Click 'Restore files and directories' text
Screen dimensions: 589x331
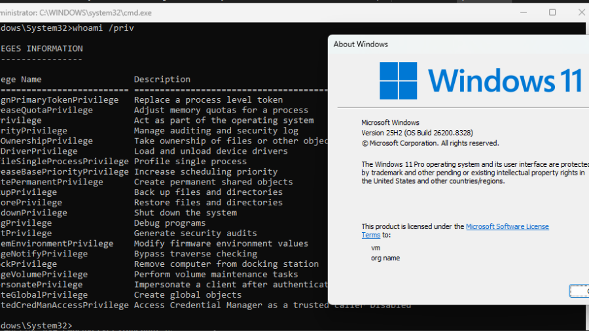pos(209,202)
